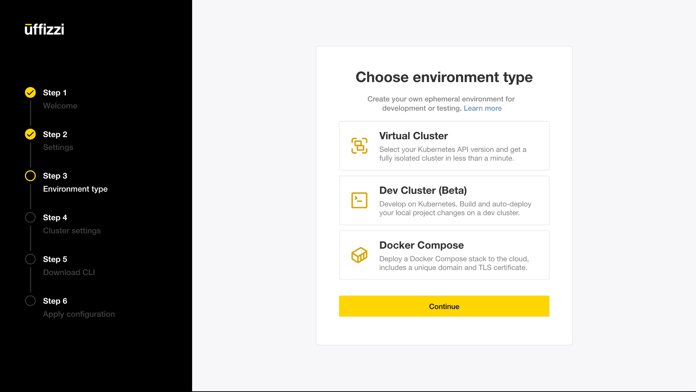Click the Docker Compose description text

454,263
